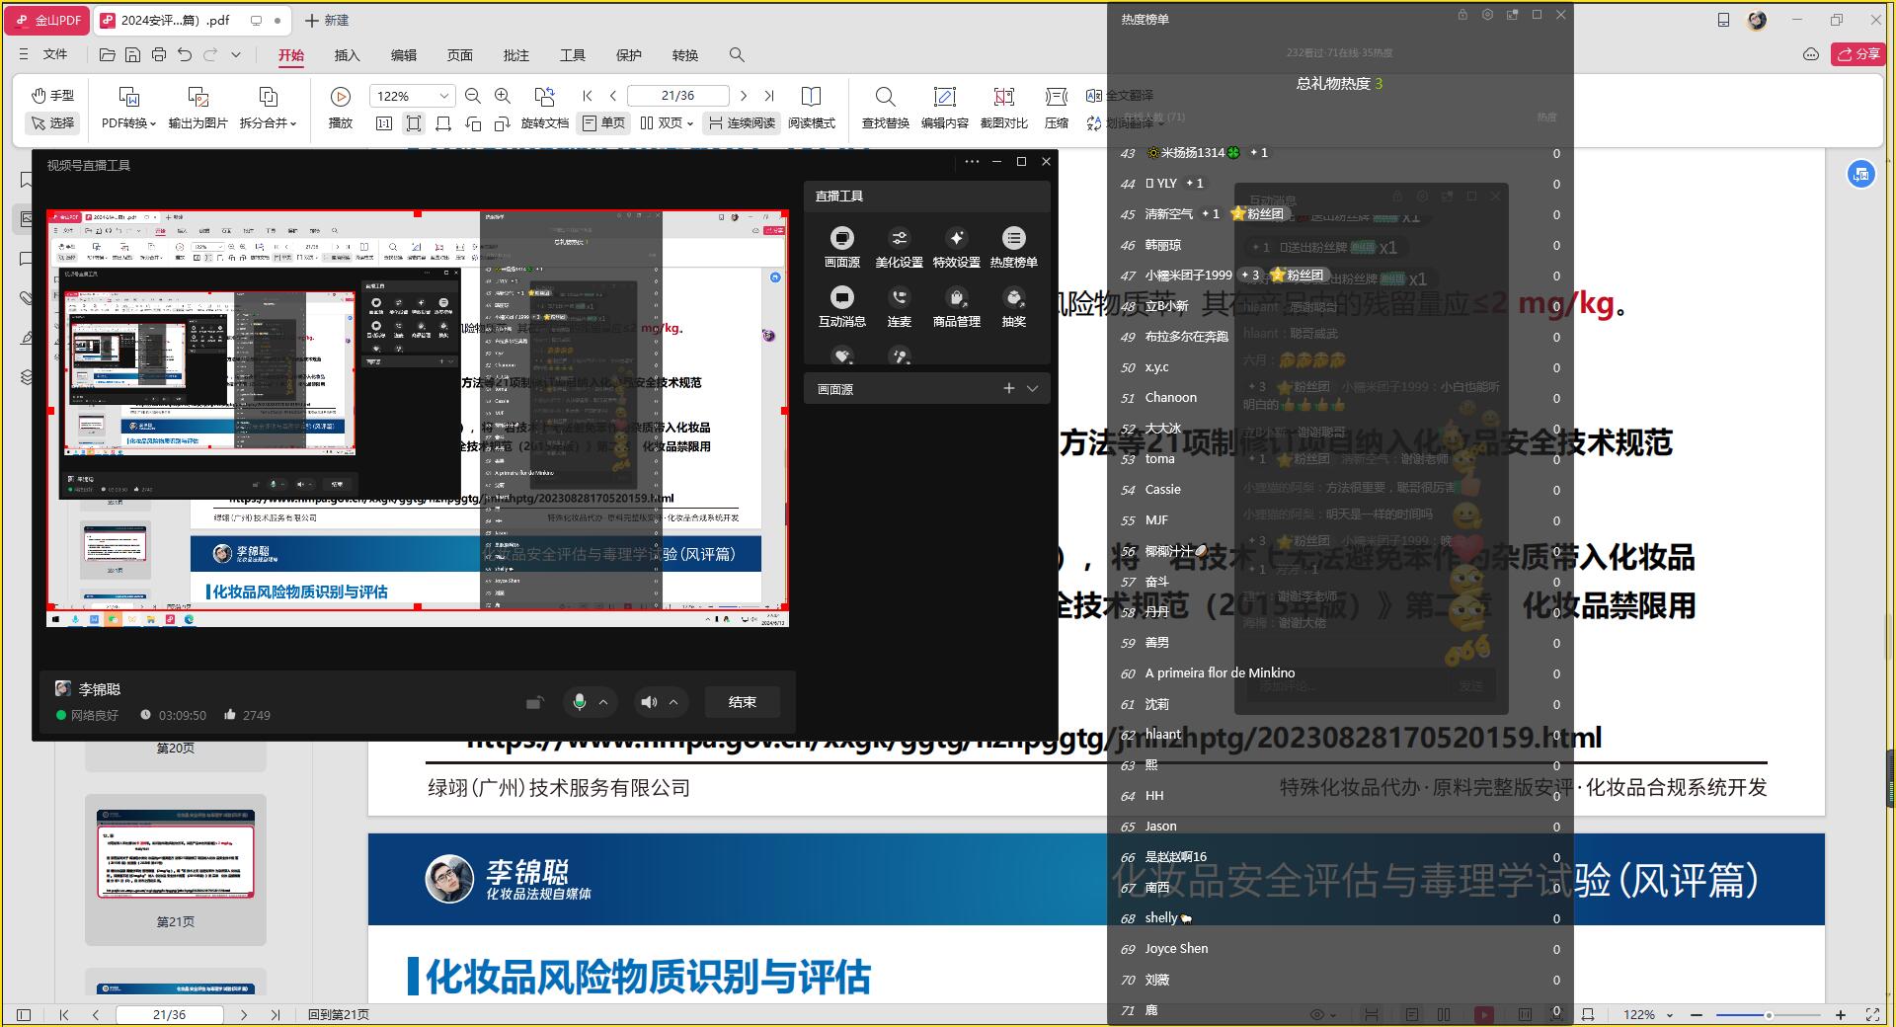Open the 转换 ribbon tab

click(684, 55)
